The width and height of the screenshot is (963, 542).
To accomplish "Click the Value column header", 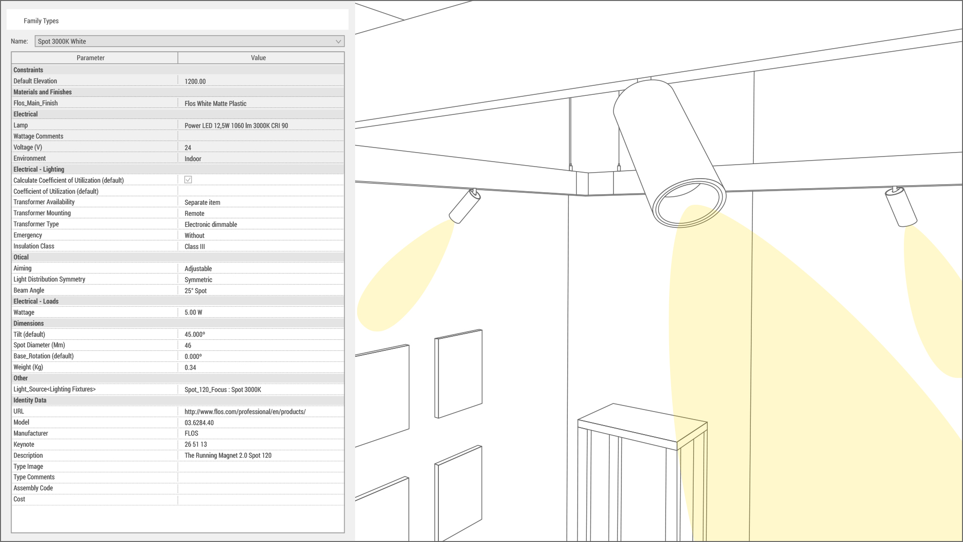I will (258, 58).
